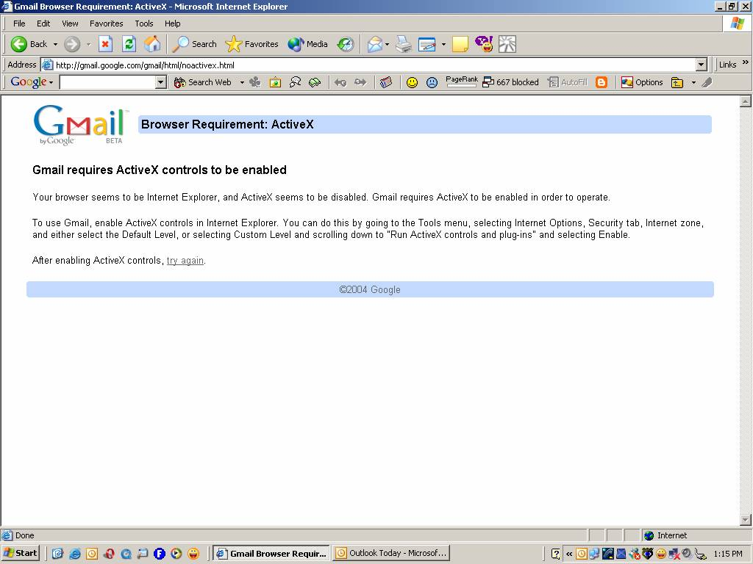Open the Google toolbar logo menu
This screenshot has height=564, width=753.
(32, 82)
